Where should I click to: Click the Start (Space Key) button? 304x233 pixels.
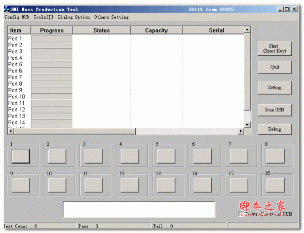(x=275, y=49)
